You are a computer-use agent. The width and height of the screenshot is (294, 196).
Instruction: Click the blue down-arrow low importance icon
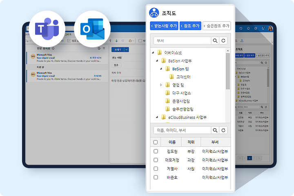point(116,41)
